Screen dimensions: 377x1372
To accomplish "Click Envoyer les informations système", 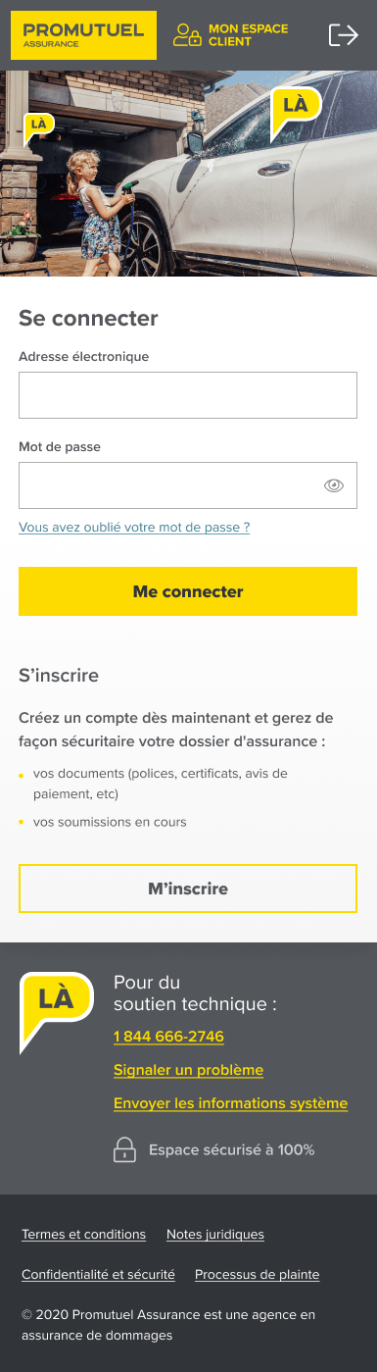I will (x=230, y=1103).
